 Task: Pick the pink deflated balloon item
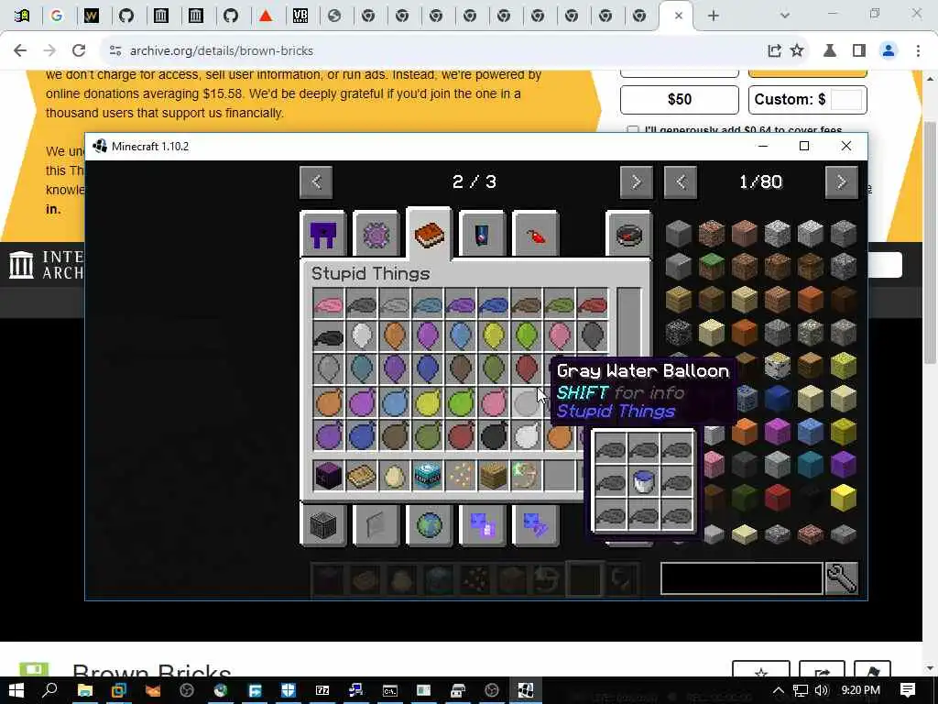329,304
